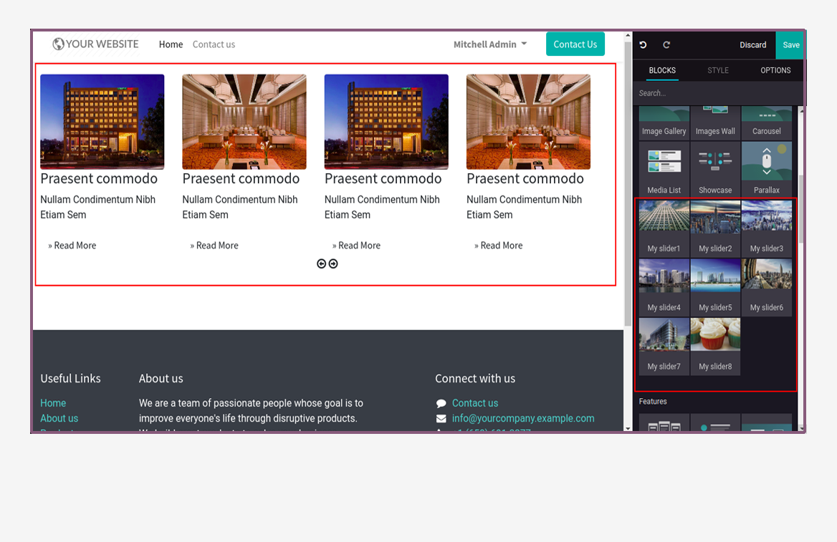Choose the My slider5 snippet
The height and width of the screenshot is (542, 837).
[x=715, y=287]
